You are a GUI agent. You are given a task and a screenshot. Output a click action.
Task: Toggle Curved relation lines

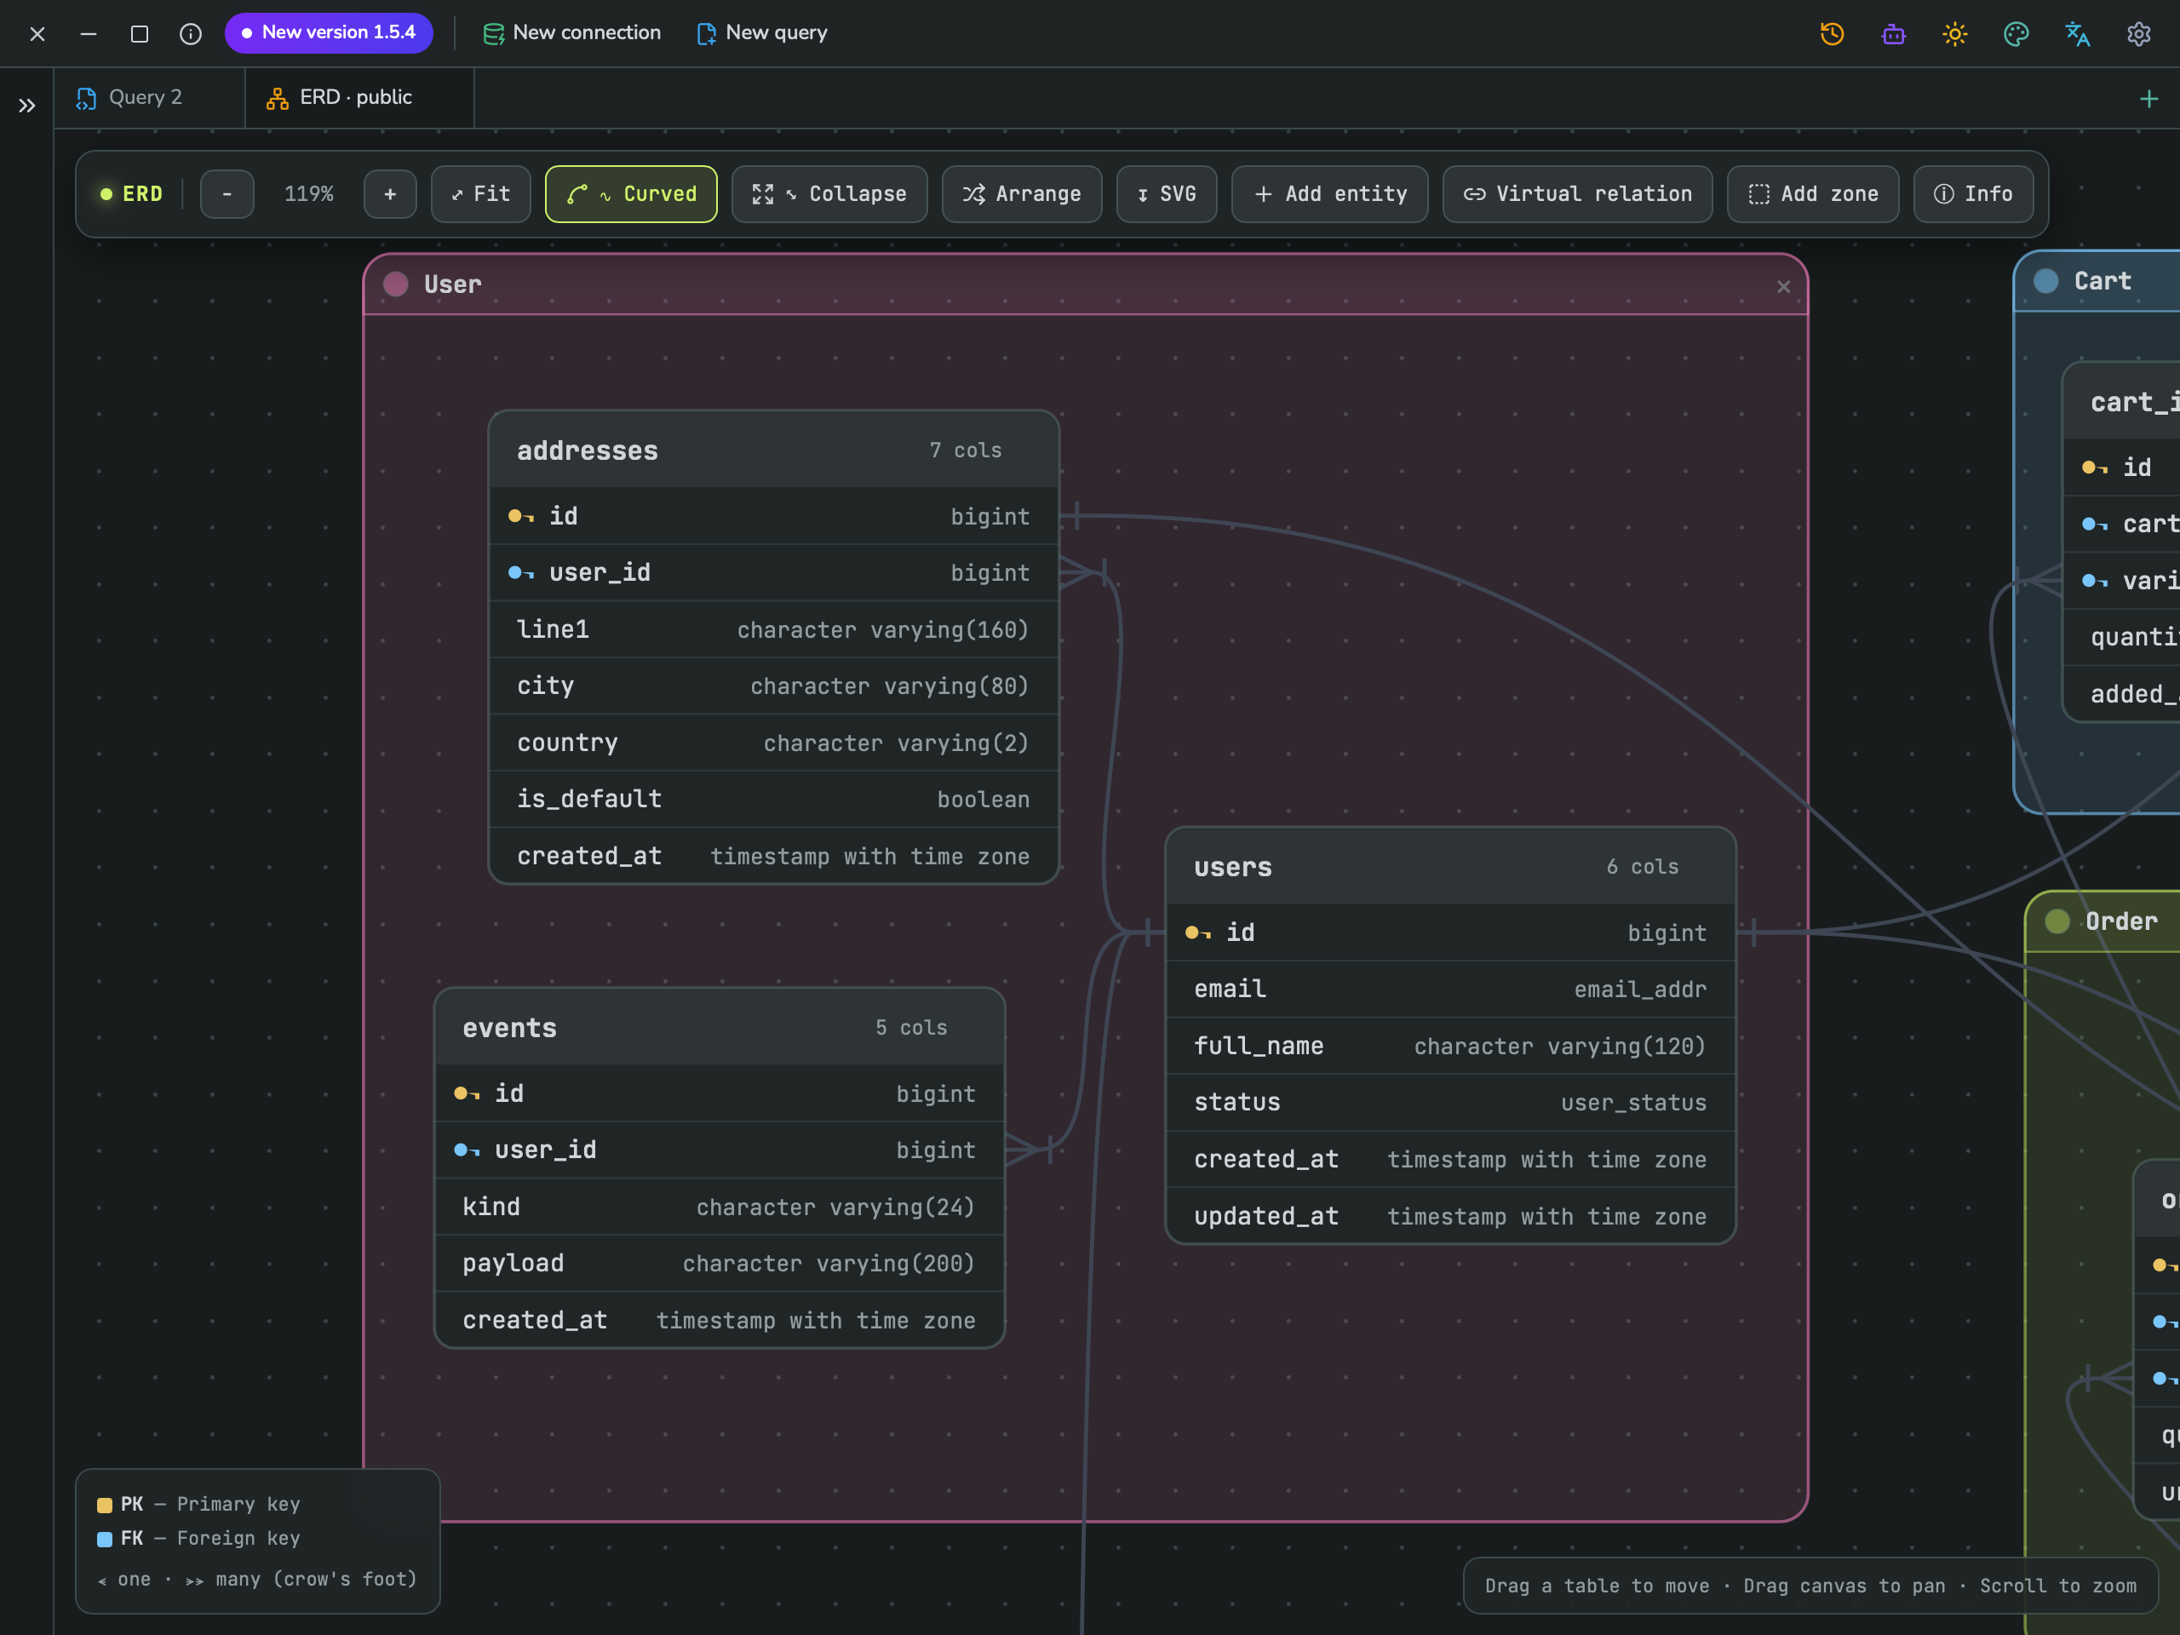click(631, 194)
